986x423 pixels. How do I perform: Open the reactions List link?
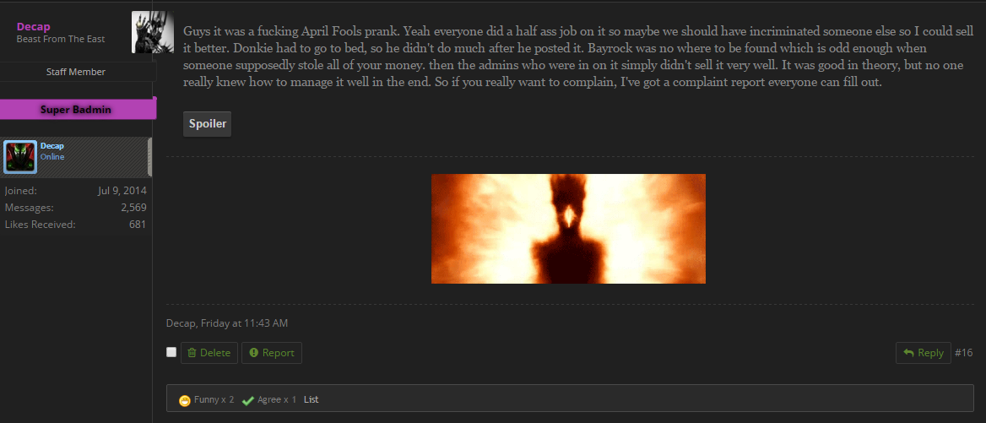point(312,399)
